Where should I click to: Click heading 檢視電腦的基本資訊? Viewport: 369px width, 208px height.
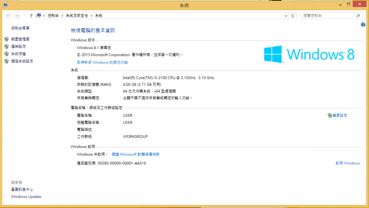click(93, 30)
